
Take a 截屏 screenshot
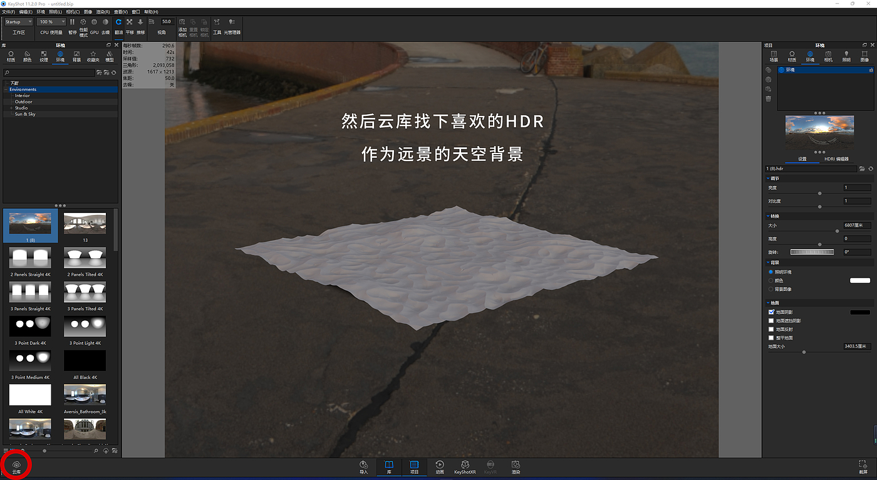click(x=863, y=467)
